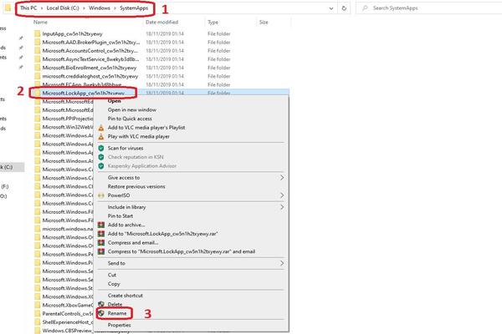This screenshot has height=334, width=502.
Task: Choose Open in the context menu
Action: [115, 101]
